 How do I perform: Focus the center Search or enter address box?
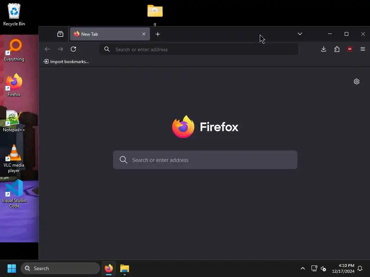tap(205, 160)
